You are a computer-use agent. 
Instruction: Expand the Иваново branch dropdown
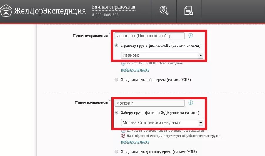click(162, 55)
